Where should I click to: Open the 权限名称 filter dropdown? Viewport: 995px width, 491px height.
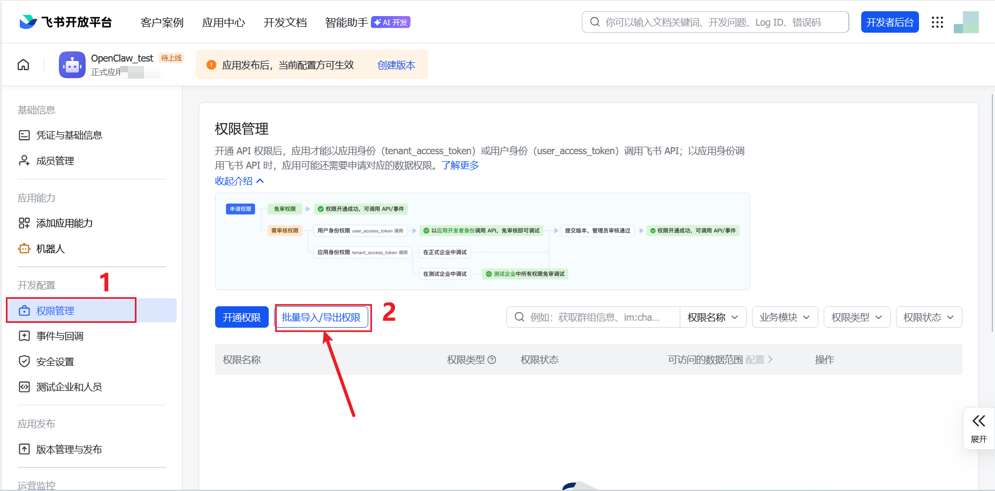[712, 317]
